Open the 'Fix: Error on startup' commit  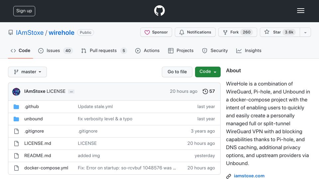click(x=127, y=168)
